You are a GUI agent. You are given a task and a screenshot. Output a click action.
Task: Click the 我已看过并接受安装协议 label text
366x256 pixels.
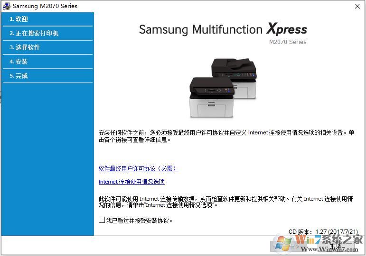click(140, 221)
